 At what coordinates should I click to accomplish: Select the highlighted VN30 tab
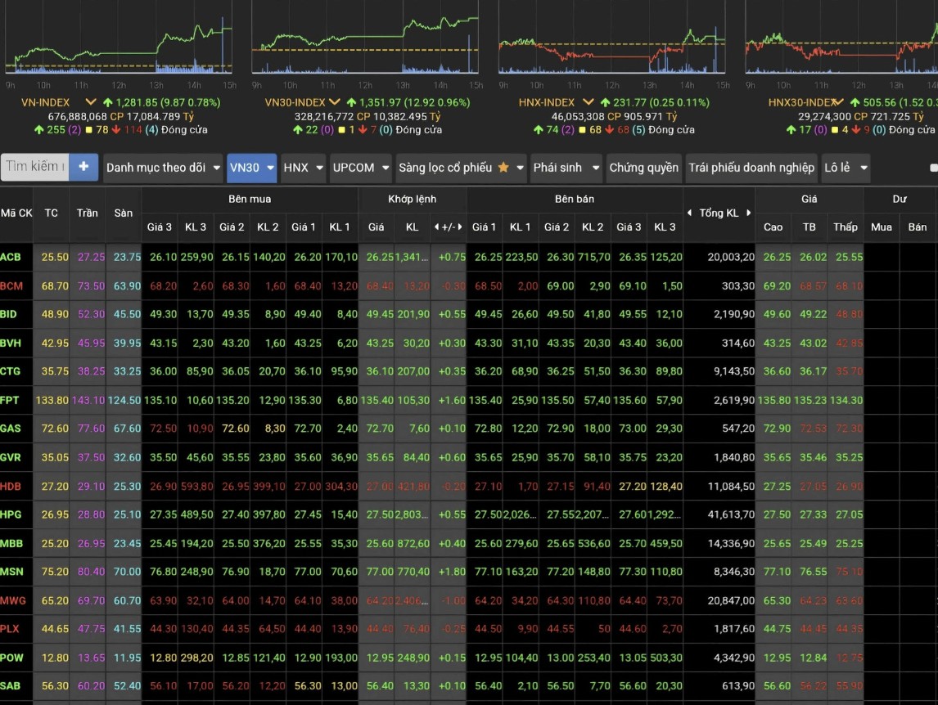click(x=250, y=168)
